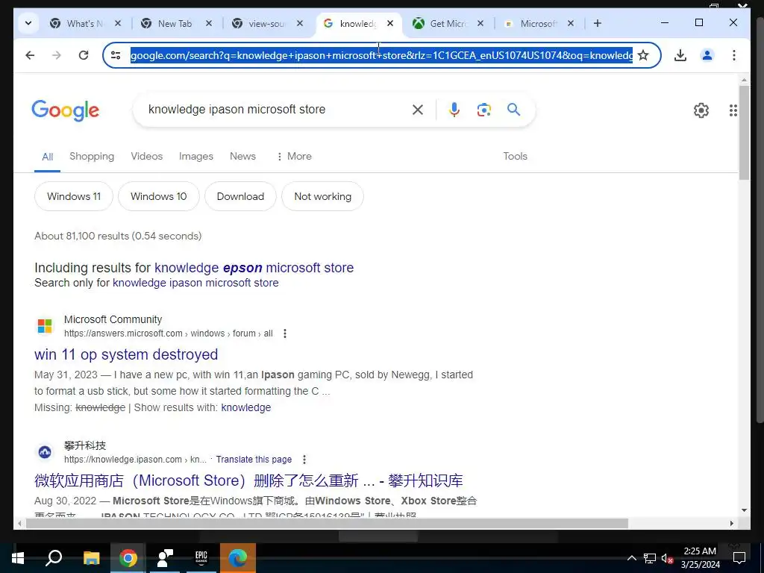Search only for knowledge ipason microsoft store
The image size is (764, 573).
(x=195, y=283)
